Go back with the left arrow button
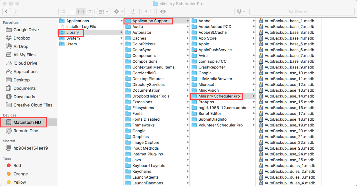 coord(6,12)
